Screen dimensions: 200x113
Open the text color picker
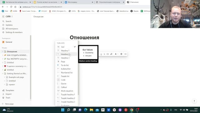click(116, 54)
